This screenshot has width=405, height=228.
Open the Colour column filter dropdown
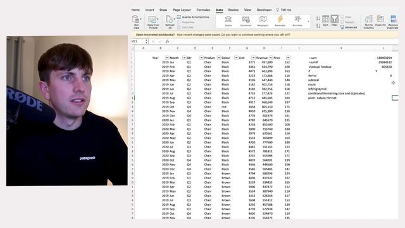pyautogui.click(x=236, y=58)
